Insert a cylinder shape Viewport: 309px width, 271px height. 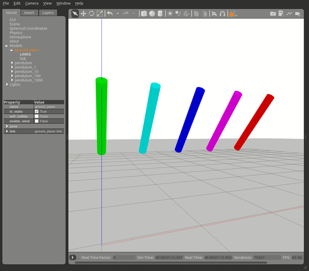tap(160, 14)
